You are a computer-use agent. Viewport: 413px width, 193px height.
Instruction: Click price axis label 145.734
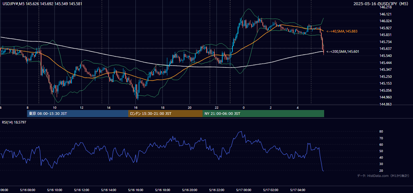[386, 42]
